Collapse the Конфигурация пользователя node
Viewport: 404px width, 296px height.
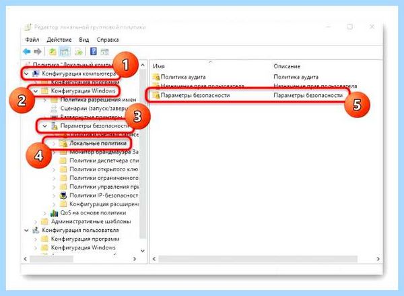pos(26,230)
